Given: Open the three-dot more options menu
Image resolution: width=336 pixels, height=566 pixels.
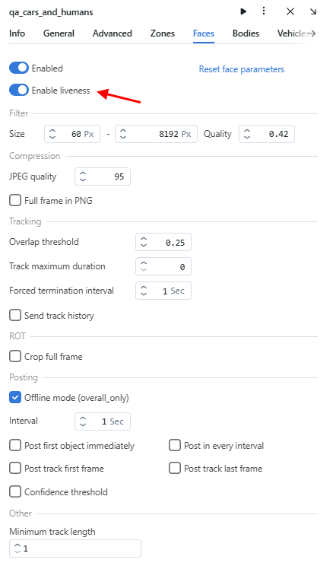Looking at the screenshot, I should click(x=264, y=11).
